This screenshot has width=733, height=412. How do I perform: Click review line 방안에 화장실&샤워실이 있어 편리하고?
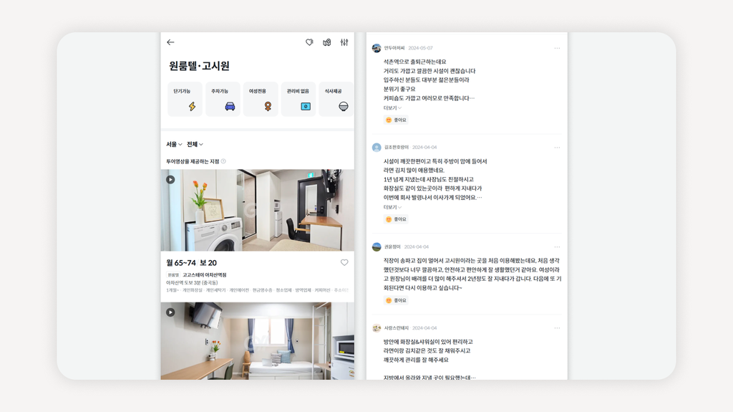click(x=428, y=342)
